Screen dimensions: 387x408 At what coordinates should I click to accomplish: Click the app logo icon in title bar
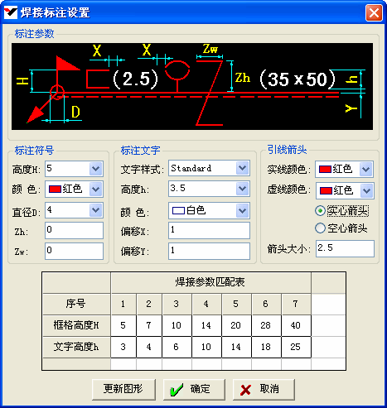click(11, 12)
